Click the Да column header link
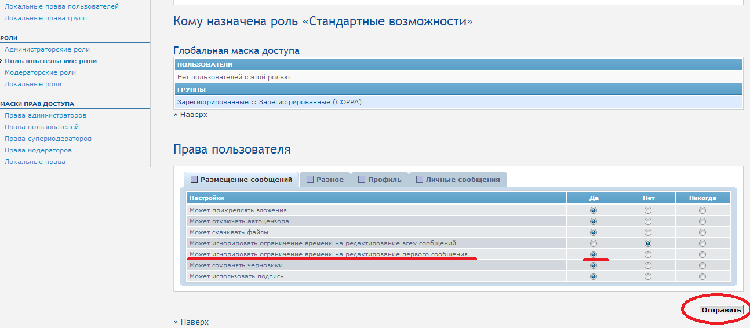 593,198
